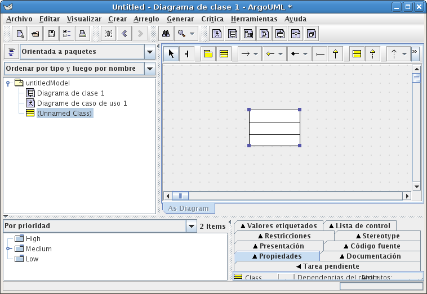Switch to the Lista de control tab
The image size is (427, 294).
[x=360, y=226]
